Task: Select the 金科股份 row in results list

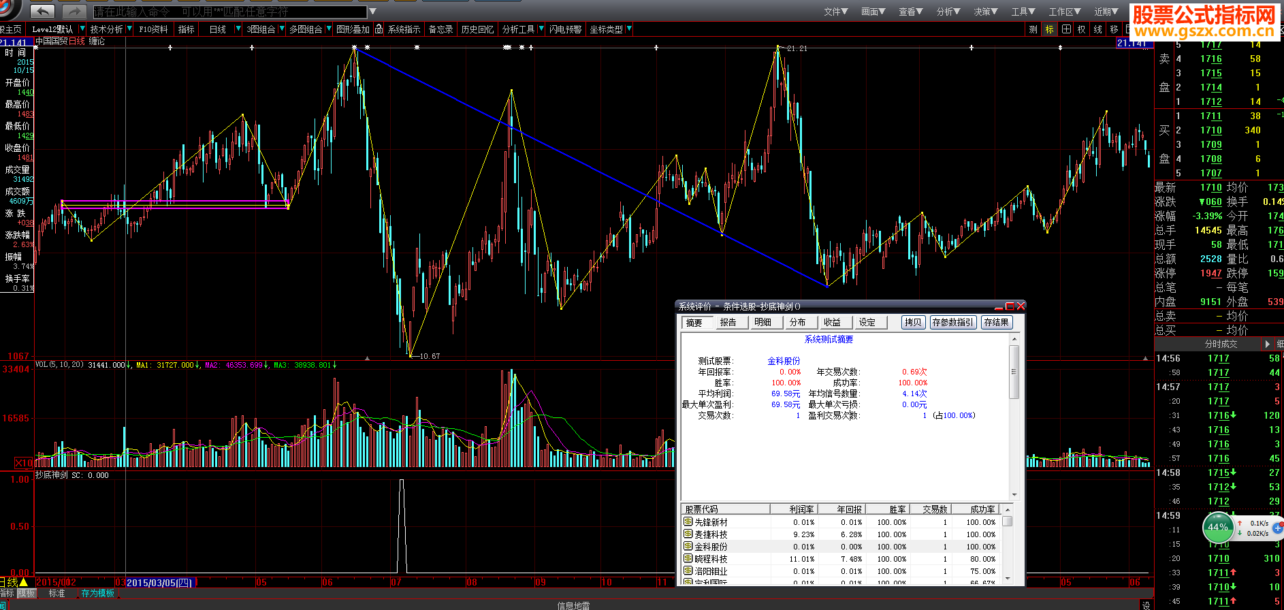Action: [841, 547]
